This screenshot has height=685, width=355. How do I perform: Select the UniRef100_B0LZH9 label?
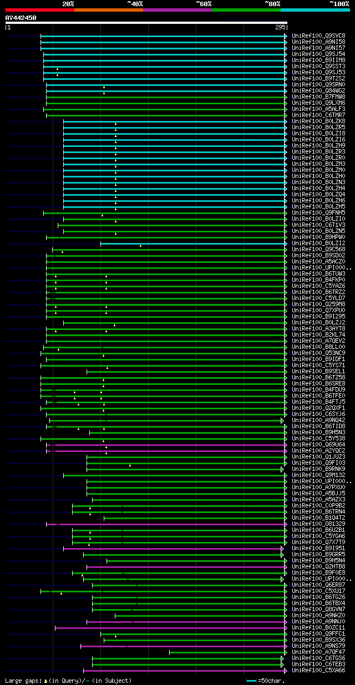318,145
